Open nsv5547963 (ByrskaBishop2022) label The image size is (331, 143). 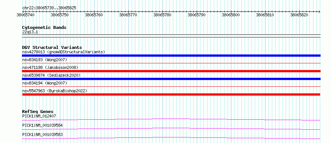55,91
